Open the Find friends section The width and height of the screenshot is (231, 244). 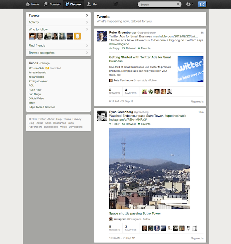point(58,45)
